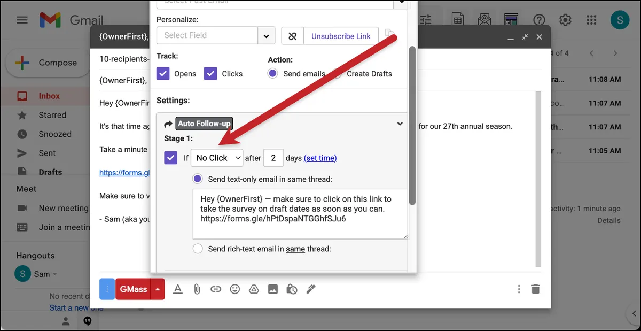The width and height of the screenshot is (641, 331).
Task: Insert signature with pen icon
Action: (x=311, y=289)
